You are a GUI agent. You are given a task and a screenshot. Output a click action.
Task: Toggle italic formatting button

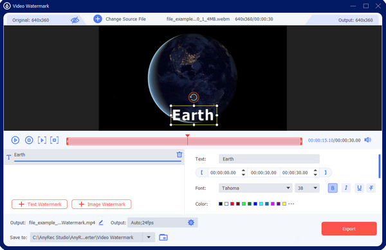(346, 188)
